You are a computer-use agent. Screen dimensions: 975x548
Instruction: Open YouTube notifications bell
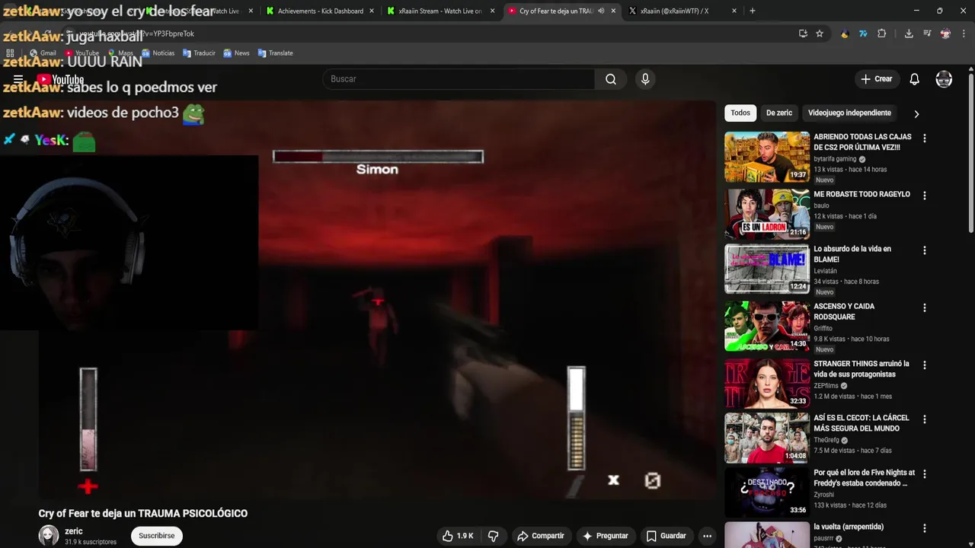[915, 79]
